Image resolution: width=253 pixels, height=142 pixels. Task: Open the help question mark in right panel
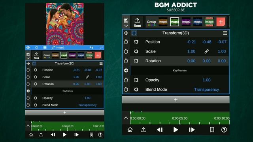coord(224,130)
